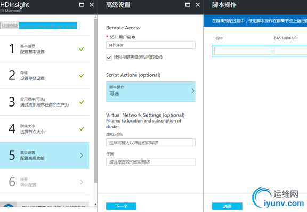Image resolution: width=307 pixels, height=212 pixels.
Task: Click the 选择 button in 脚本操作
Action: [227, 206]
